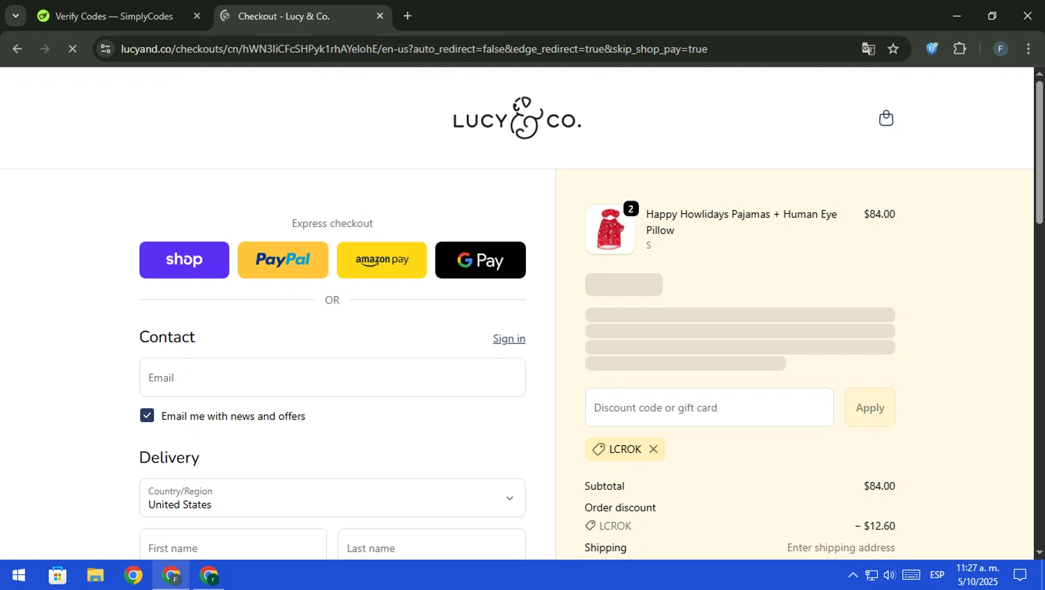Open the Sign in link

pyautogui.click(x=509, y=339)
